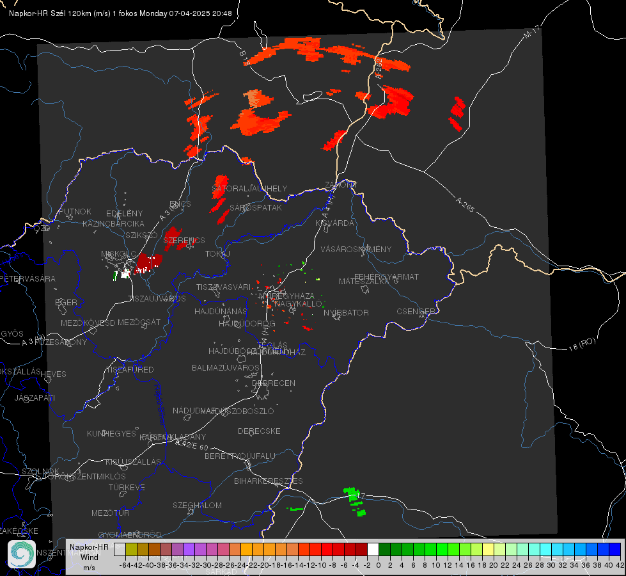Select the MEZŐKÖVESD label

point(88,323)
